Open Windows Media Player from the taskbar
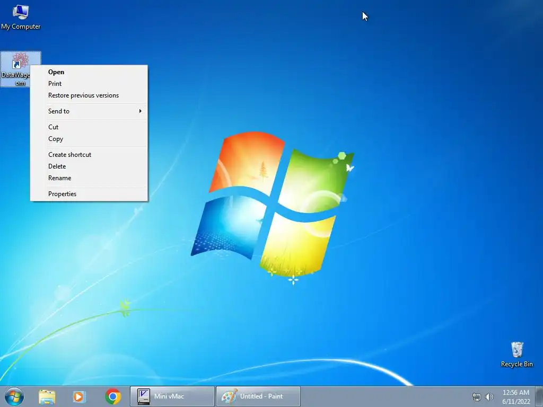The image size is (543, 407). point(80,396)
